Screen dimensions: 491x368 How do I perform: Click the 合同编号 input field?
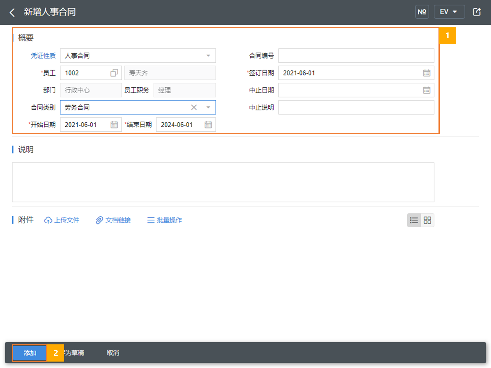[x=356, y=56]
